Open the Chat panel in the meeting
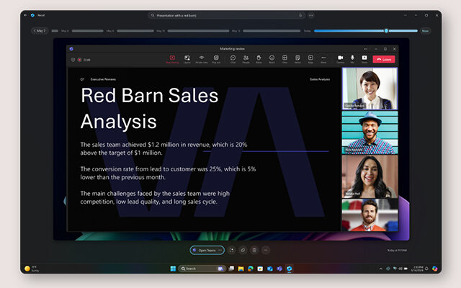 tap(233, 58)
